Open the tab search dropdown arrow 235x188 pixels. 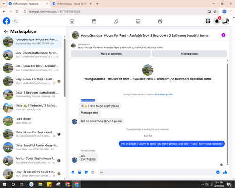pyautogui.click(x=3, y=4)
